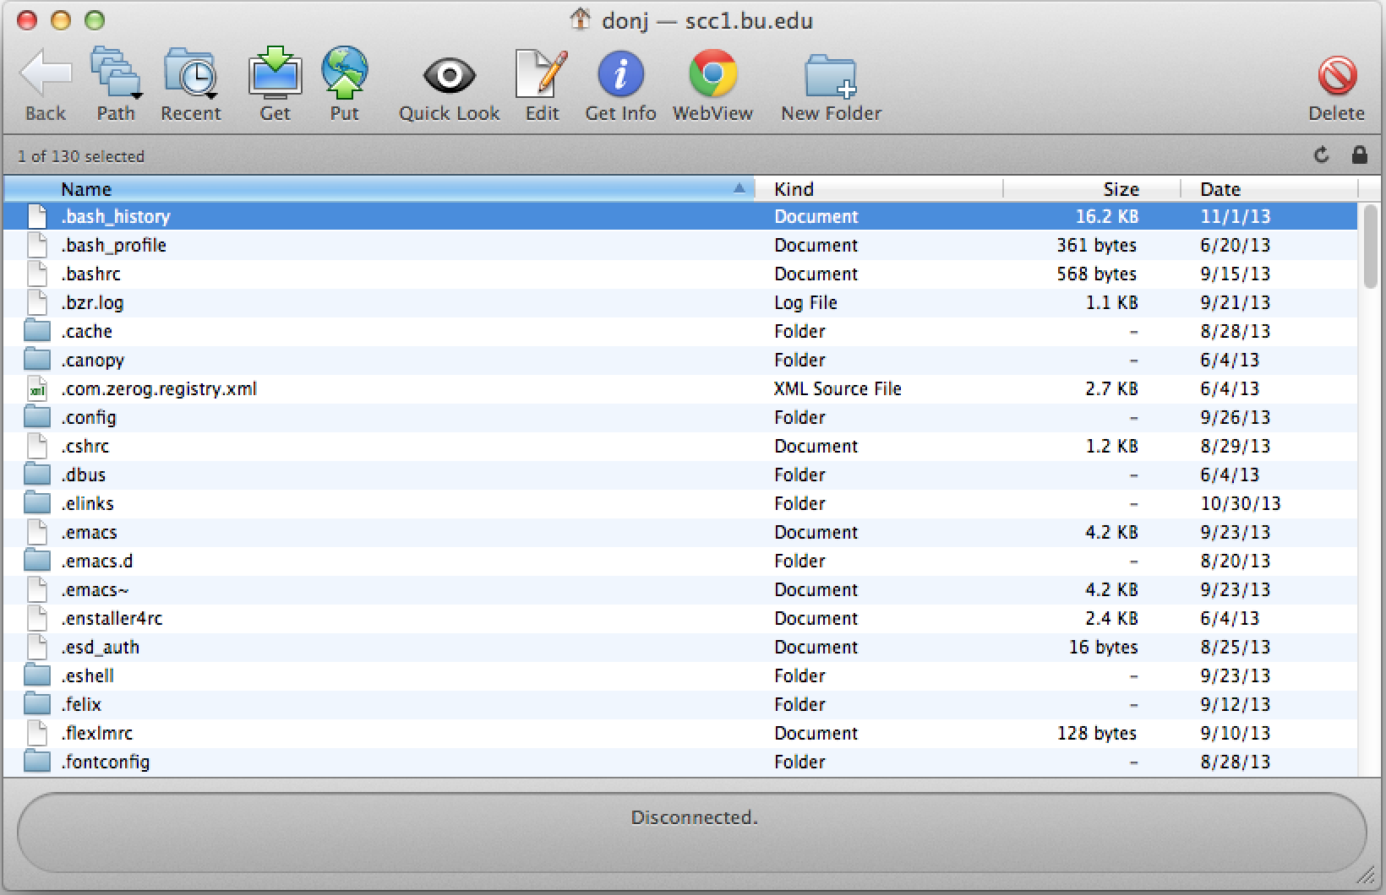Select the .config folder

pos(681,417)
